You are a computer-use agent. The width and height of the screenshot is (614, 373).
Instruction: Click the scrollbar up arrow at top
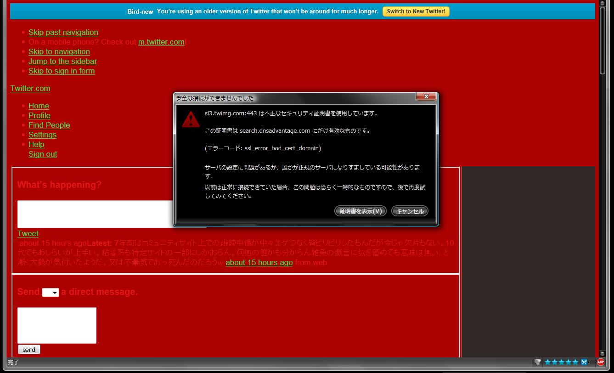click(x=603, y=3)
